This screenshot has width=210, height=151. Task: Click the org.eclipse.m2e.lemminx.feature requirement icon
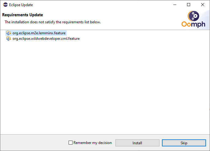click(x=9, y=33)
